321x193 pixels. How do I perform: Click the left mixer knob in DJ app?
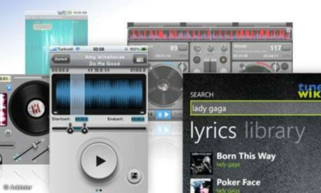[x=197, y=48]
